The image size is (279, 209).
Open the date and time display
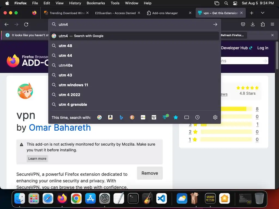[x=258, y=3]
